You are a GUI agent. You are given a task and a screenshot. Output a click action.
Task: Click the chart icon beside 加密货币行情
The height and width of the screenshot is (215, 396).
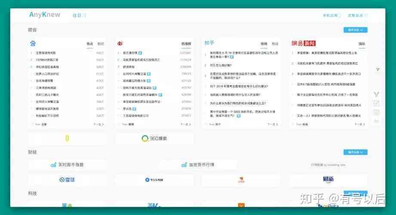pos(184,165)
